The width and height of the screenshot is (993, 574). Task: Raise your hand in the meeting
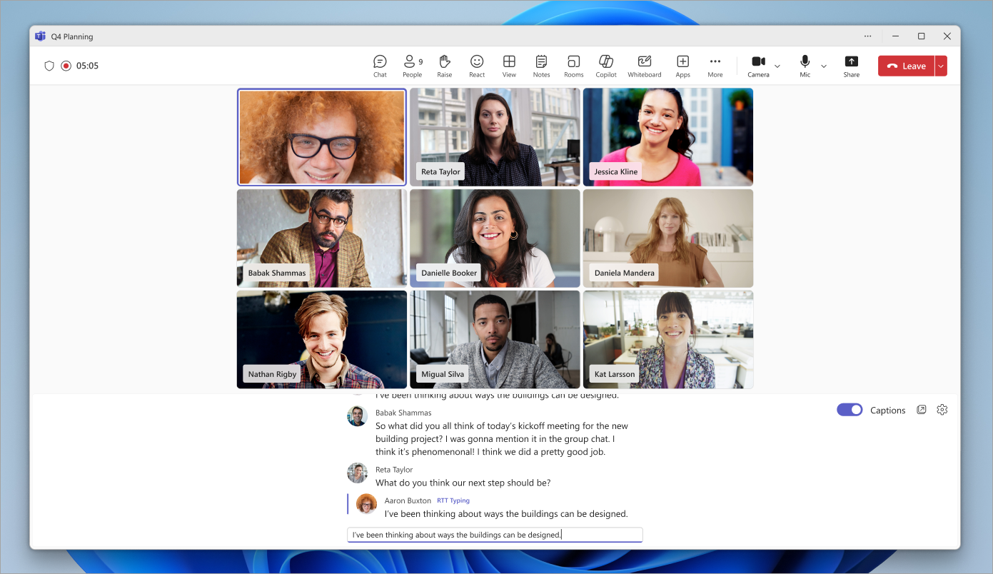tap(444, 65)
